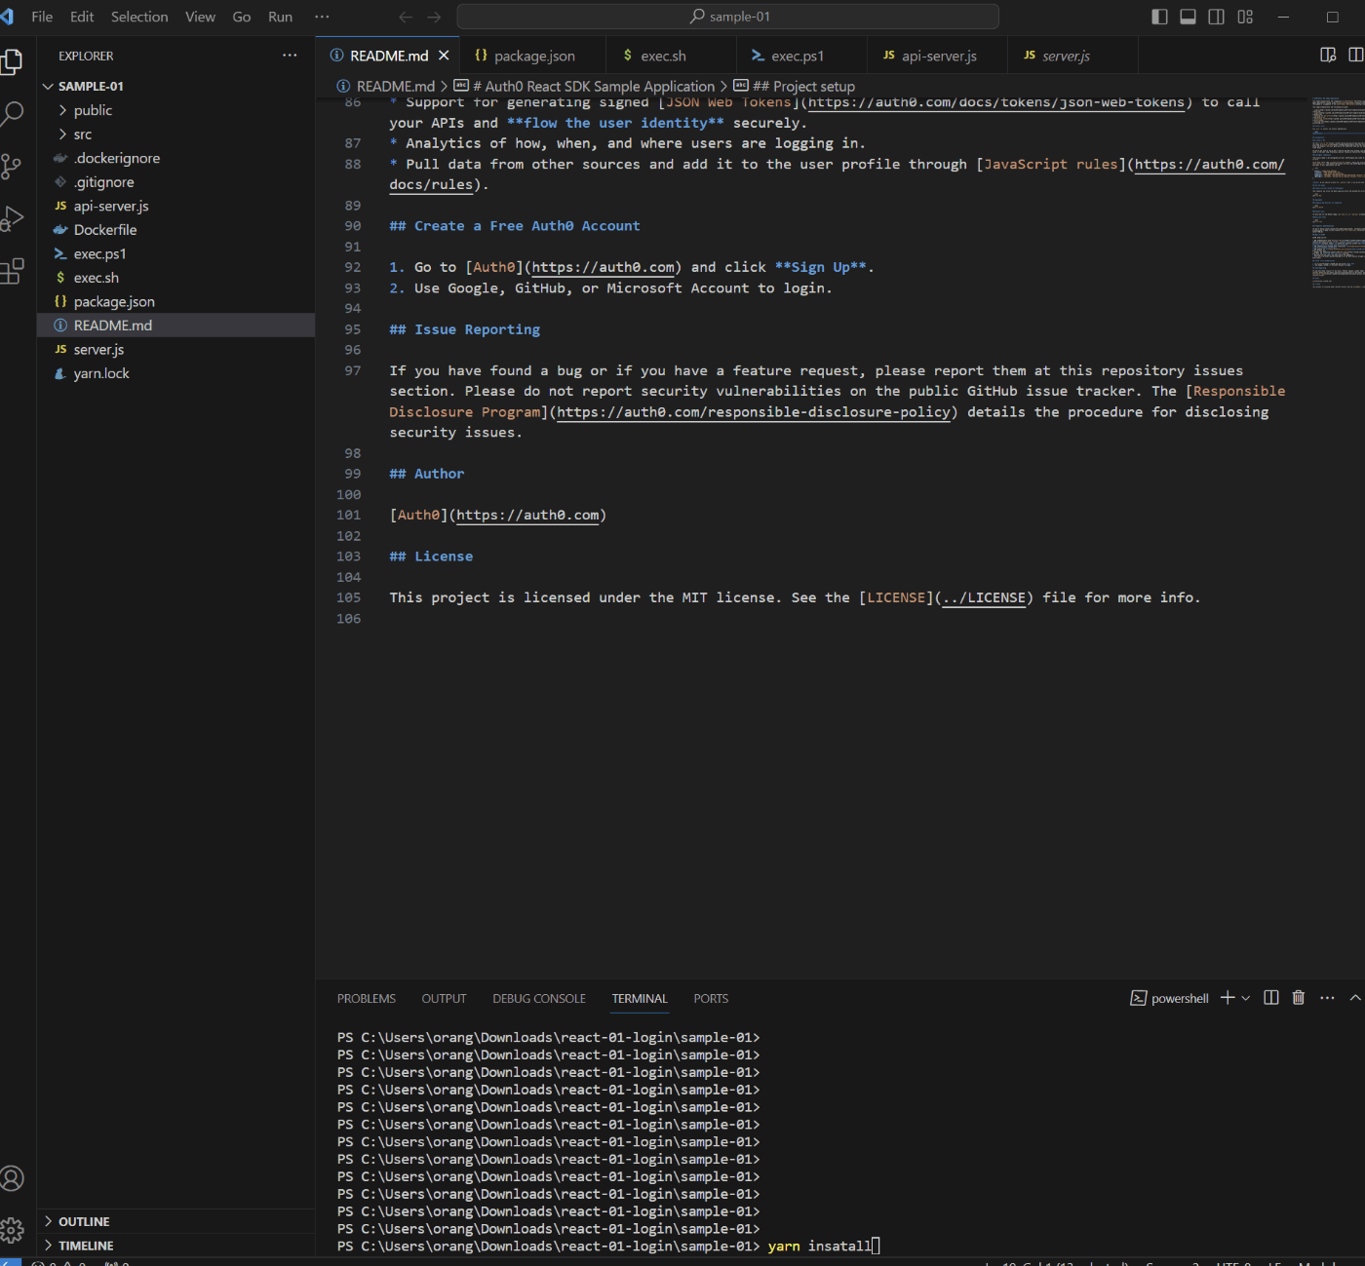This screenshot has width=1365, height=1266.
Task: Open the OUTPUT panel tab
Action: (444, 998)
